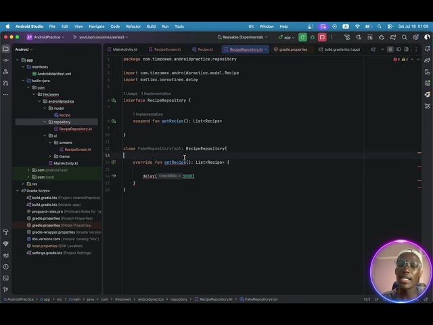
Task: Click the Debug app bug icon
Action: [313, 37]
